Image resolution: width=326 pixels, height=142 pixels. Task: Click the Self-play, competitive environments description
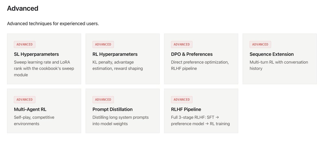[34, 121]
